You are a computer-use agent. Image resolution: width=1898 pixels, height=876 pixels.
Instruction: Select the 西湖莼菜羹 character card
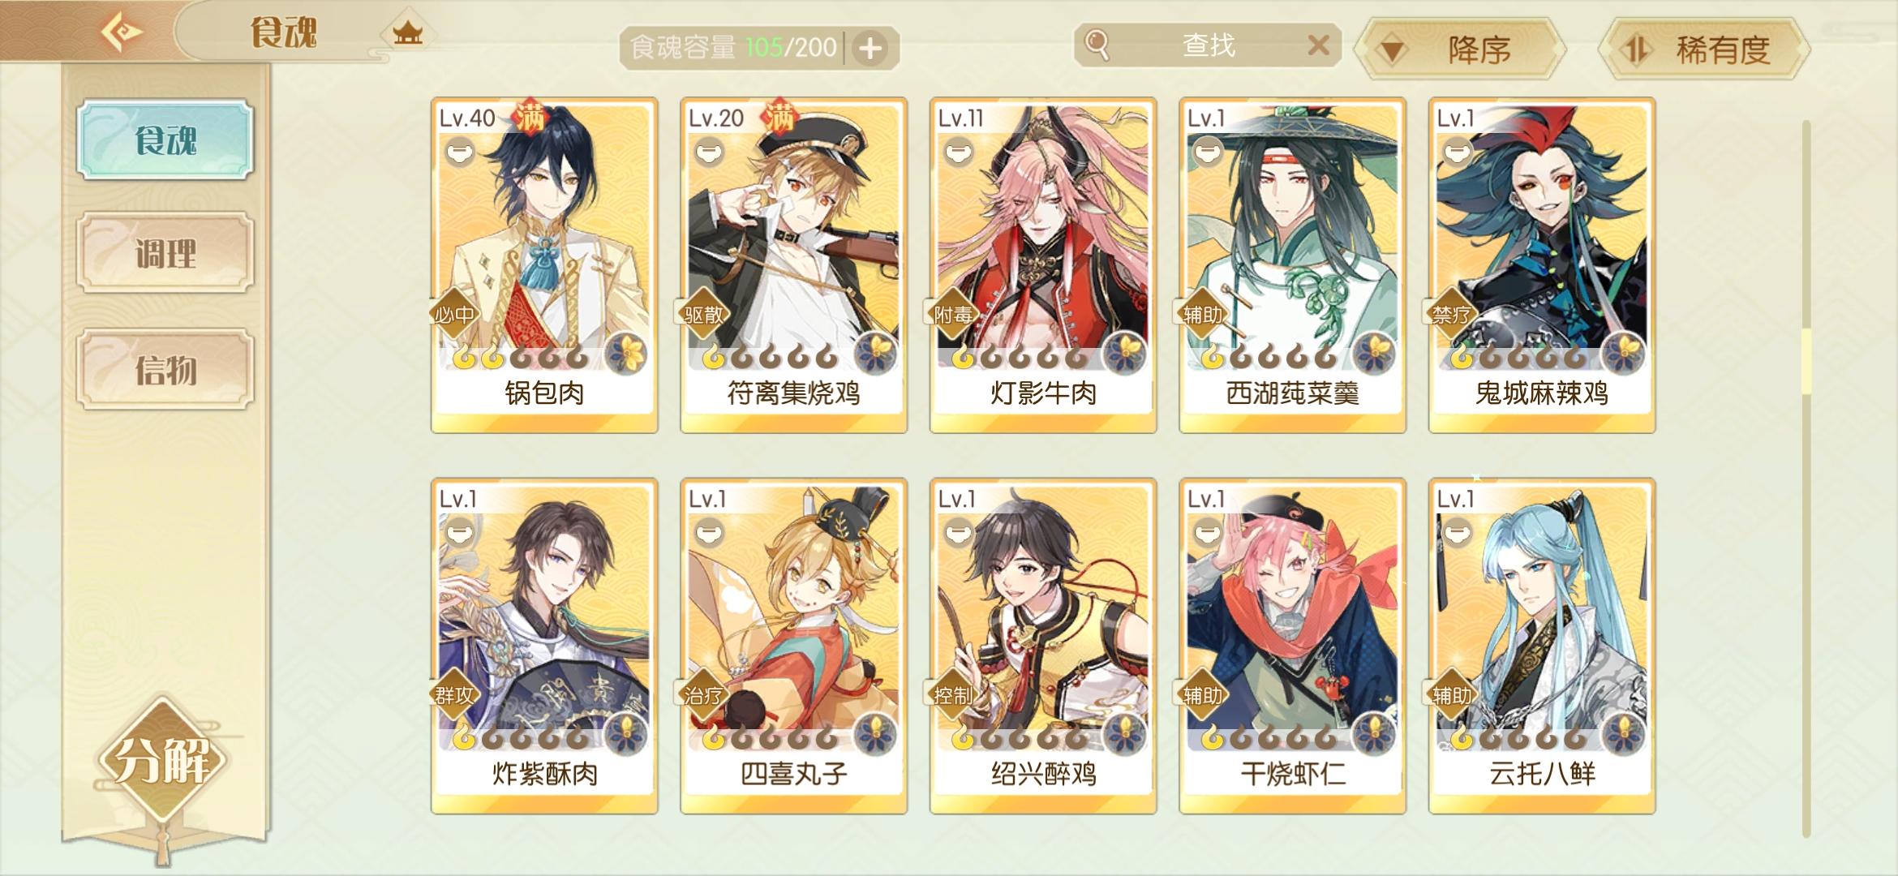(x=1292, y=265)
